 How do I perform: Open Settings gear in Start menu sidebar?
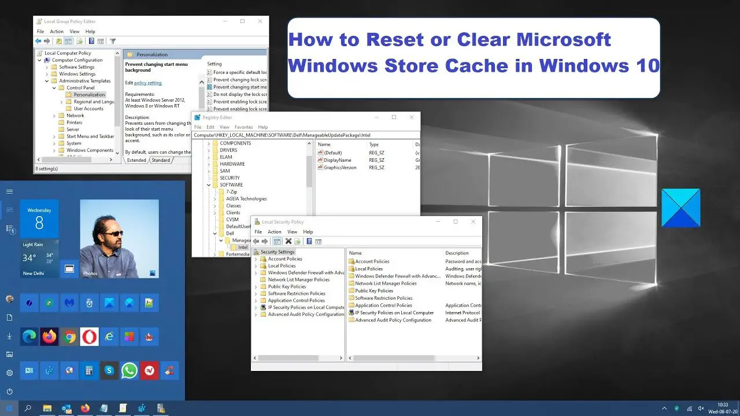(x=9, y=373)
